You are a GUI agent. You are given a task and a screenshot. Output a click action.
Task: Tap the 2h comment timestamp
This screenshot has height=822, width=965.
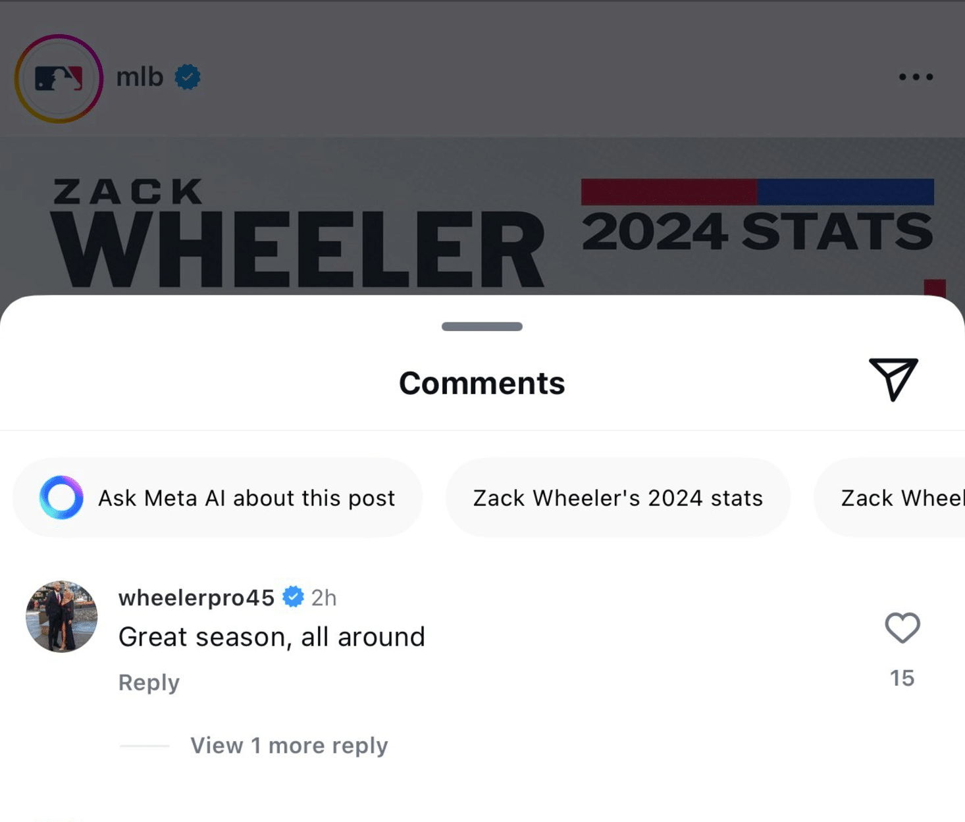coord(324,598)
